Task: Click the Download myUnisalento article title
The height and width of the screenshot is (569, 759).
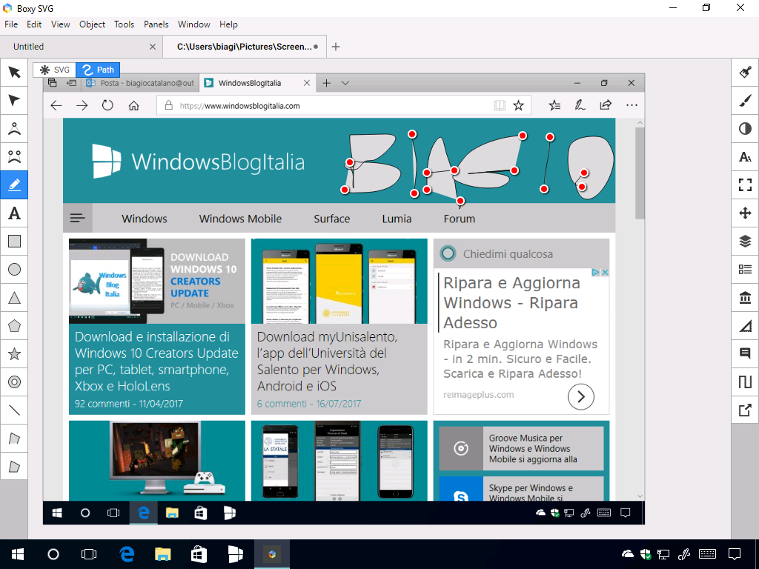Action: coord(327,361)
